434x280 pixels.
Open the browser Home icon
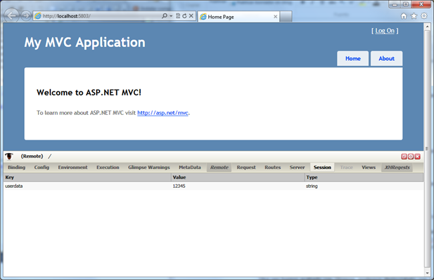(x=403, y=15)
